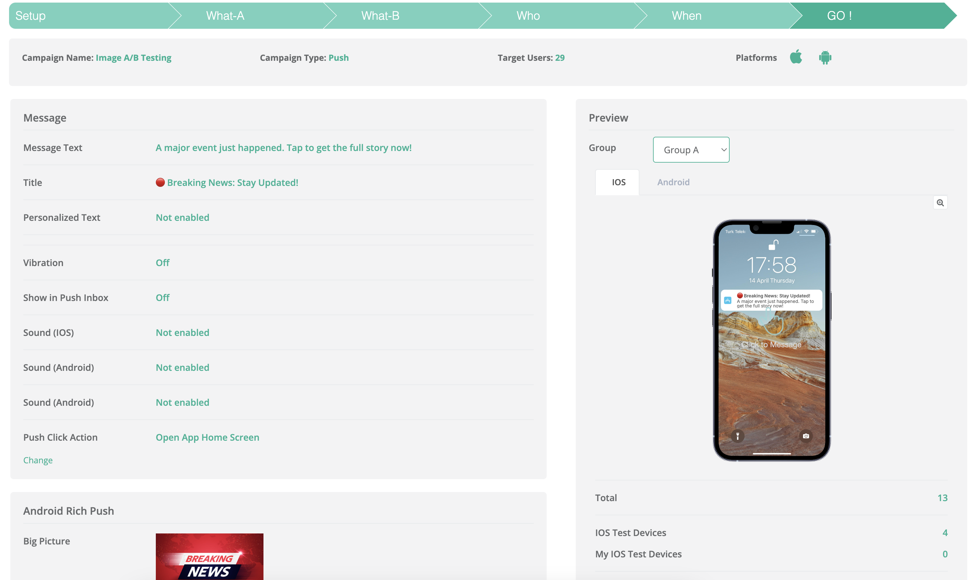Click the app icon in the notification preview
The height and width of the screenshot is (580, 975).
click(727, 300)
